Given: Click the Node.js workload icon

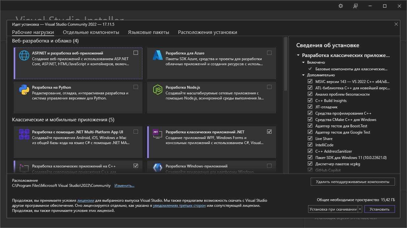Looking at the screenshot, I should (x=158, y=90).
